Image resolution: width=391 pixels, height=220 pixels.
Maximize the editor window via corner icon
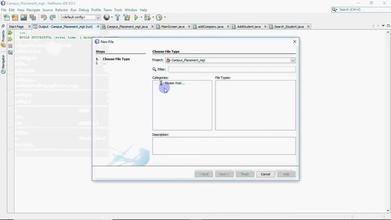[389, 26]
